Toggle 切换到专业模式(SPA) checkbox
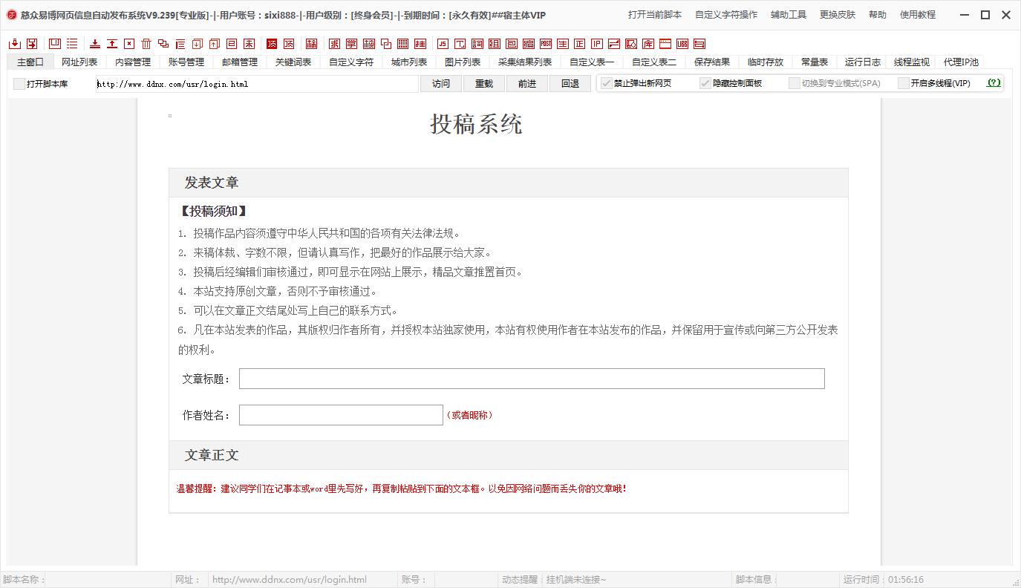Image resolution: width=1021 pixels, height=588 pixels. point(795,83)
